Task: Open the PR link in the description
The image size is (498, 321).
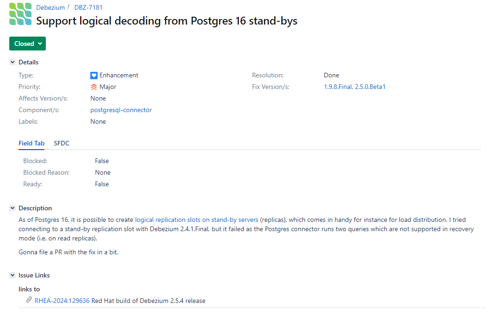Action: 58,252
